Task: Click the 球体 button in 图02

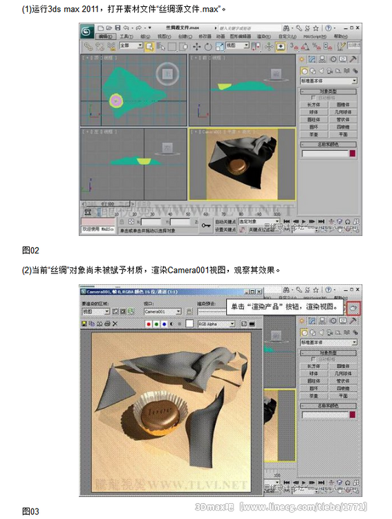Action: coord(314,112)
